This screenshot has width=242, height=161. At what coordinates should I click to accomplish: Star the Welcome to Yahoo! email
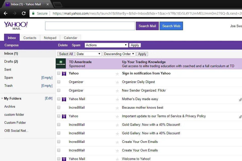pyautogui.click(x=117, y=159)
